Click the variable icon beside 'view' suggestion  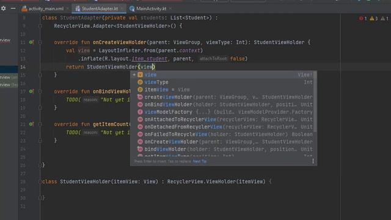click(140, 75)
